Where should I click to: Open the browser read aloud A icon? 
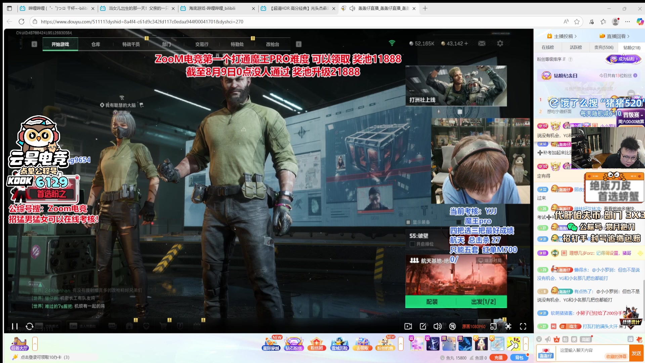(566, 22)
